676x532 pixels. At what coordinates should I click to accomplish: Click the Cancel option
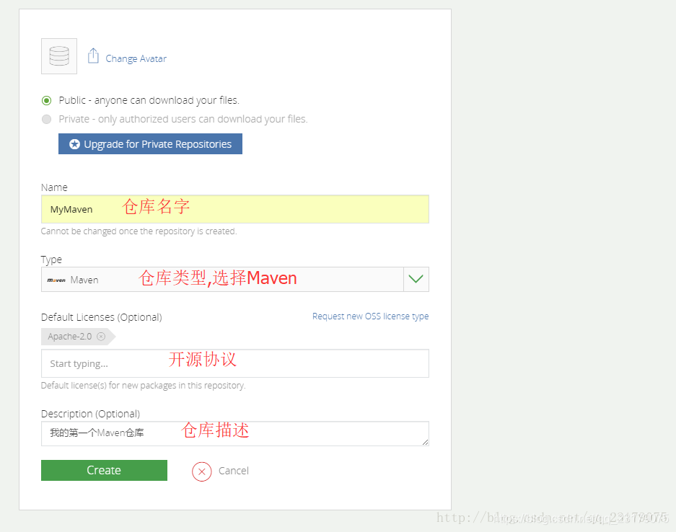tap(233, 471)
